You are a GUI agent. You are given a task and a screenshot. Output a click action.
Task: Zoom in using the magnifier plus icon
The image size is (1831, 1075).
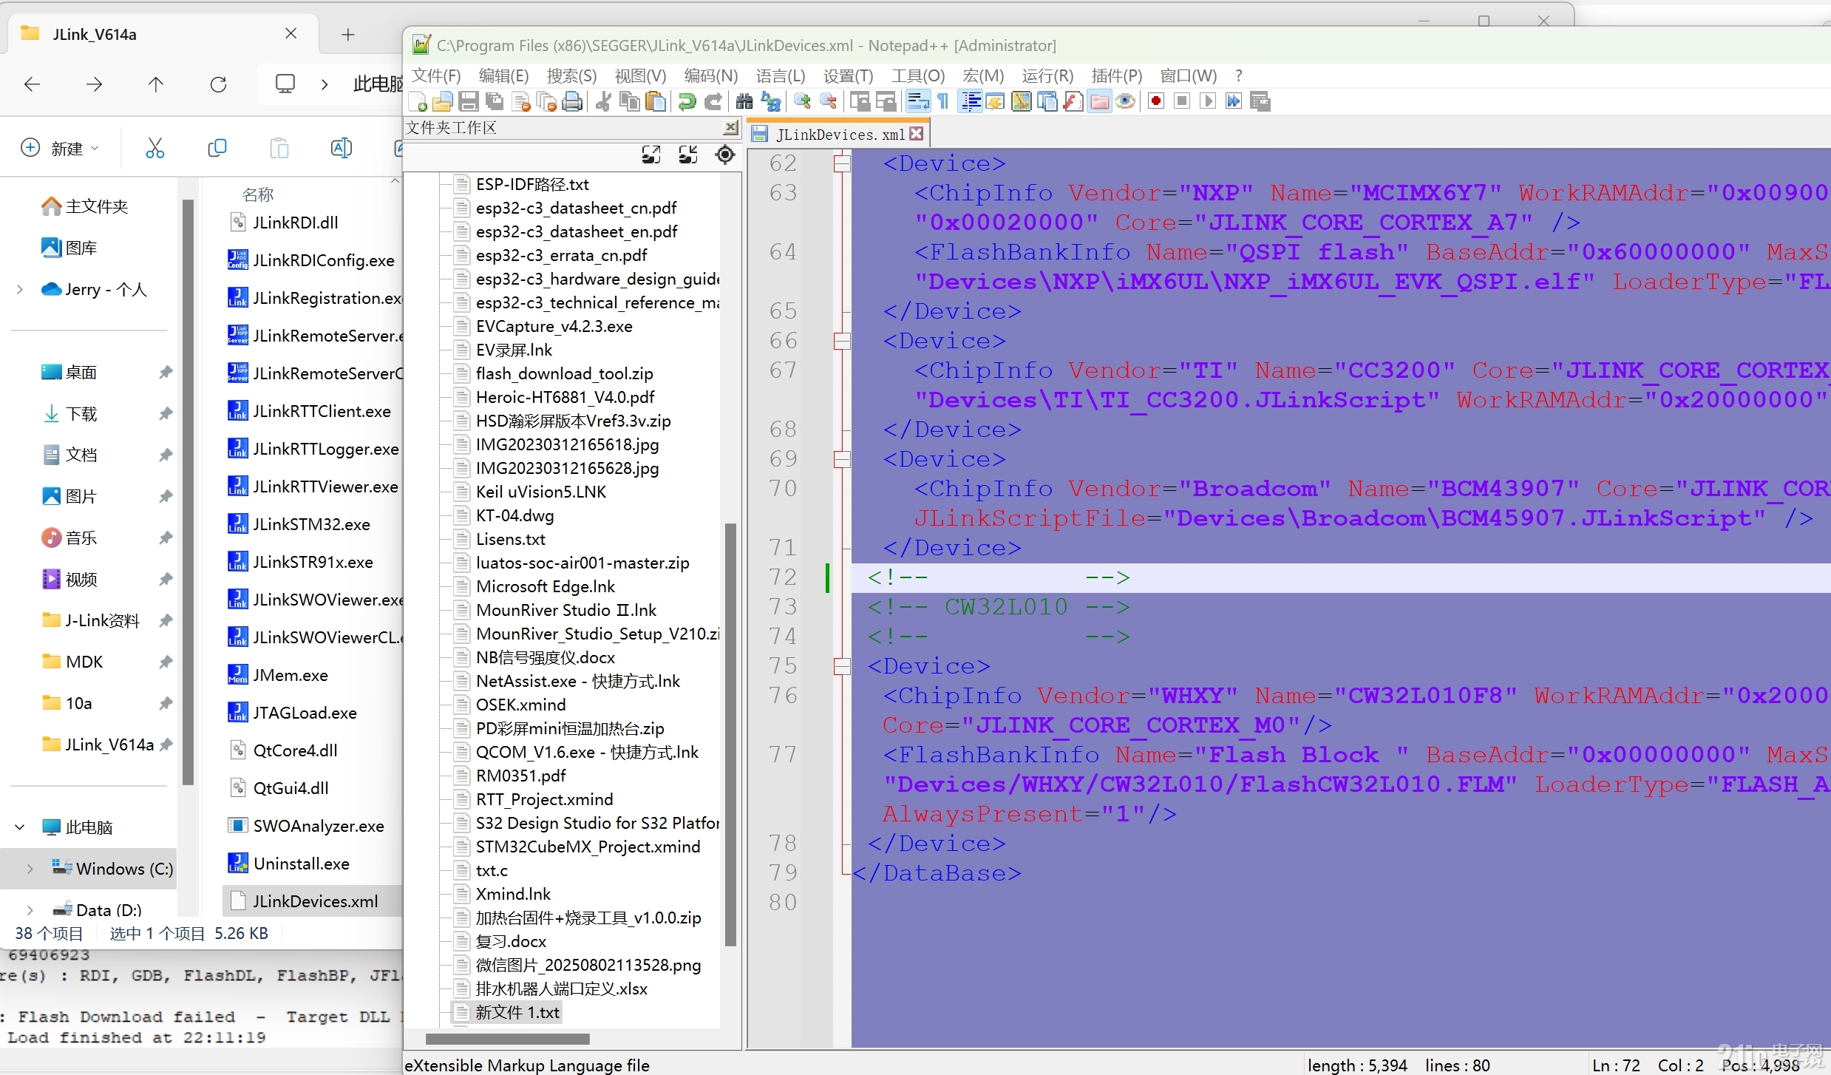(x=802, y=101)
